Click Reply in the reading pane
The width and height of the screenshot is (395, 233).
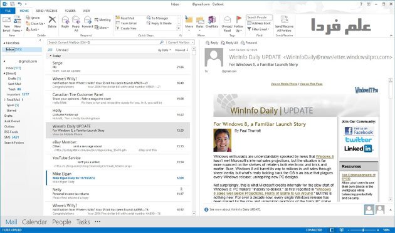tap(212, 42)
